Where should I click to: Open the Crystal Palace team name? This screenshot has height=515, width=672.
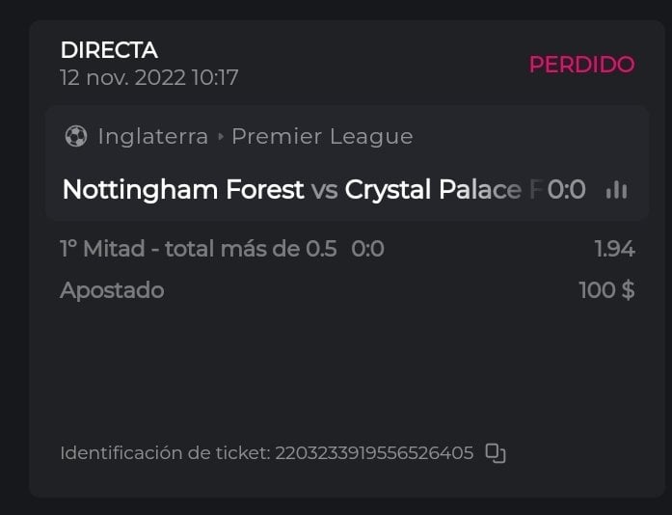point(433,190)
